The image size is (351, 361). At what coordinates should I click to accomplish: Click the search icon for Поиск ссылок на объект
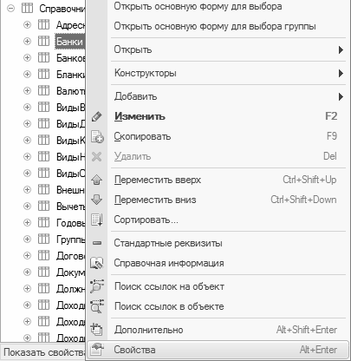click(97, 286)
